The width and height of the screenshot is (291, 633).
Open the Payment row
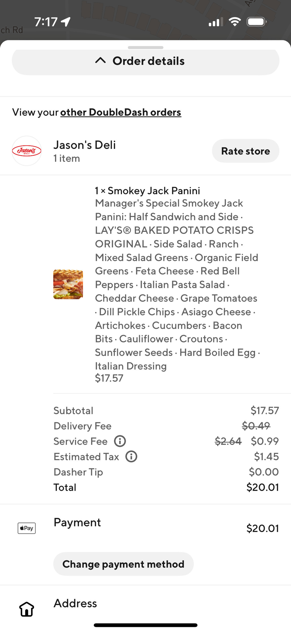point(77,523)
